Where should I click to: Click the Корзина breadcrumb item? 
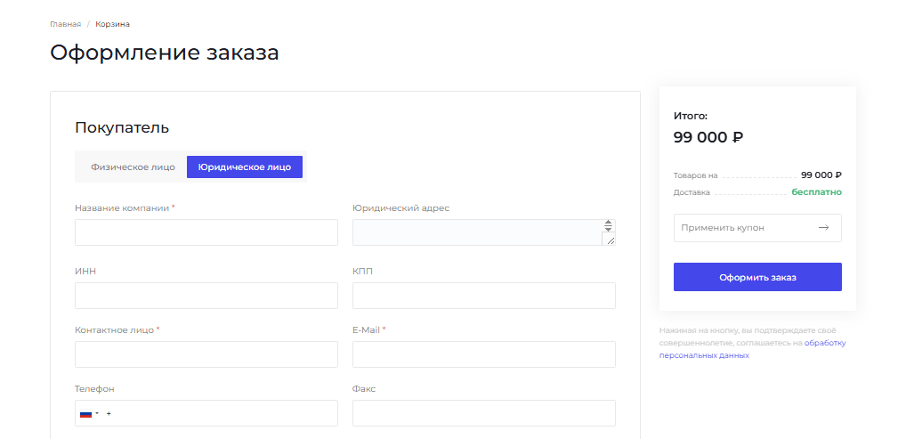pyautogui.click(x=112, y=24)
